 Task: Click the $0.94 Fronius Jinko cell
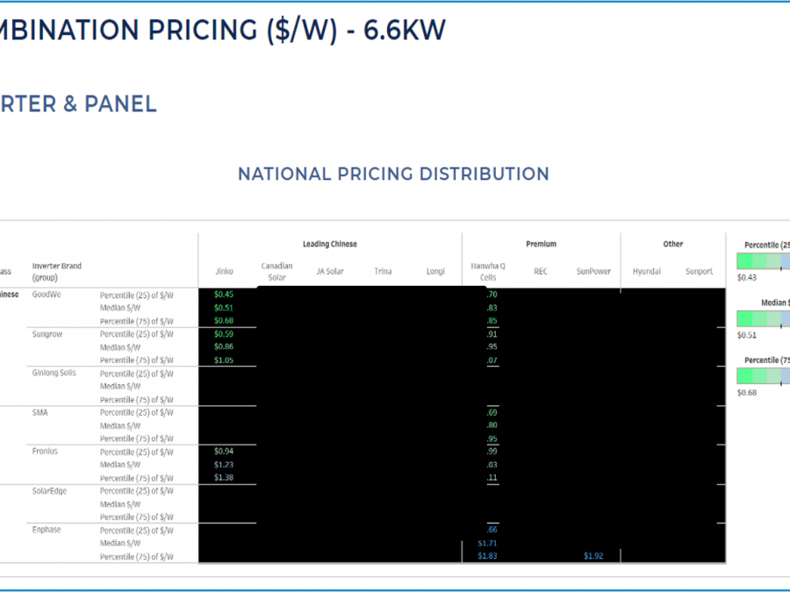[224, 452]
